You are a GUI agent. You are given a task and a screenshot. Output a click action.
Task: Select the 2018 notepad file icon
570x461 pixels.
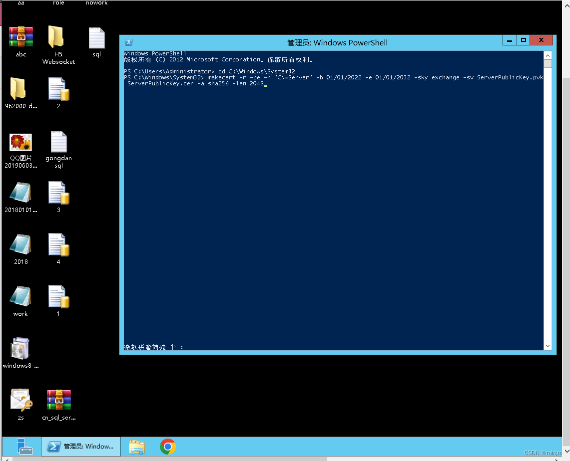pyautogui.click(x=20, y=244)
